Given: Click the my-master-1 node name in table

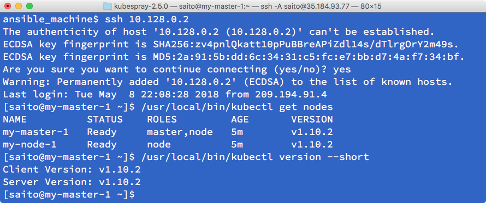Looking at the screenshot, I should pyautogui.click(x=35, y=132).
